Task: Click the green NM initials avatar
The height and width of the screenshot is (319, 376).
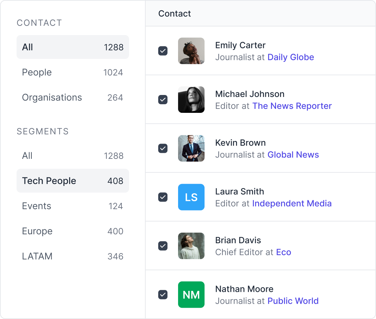Action: coord(191,295)
